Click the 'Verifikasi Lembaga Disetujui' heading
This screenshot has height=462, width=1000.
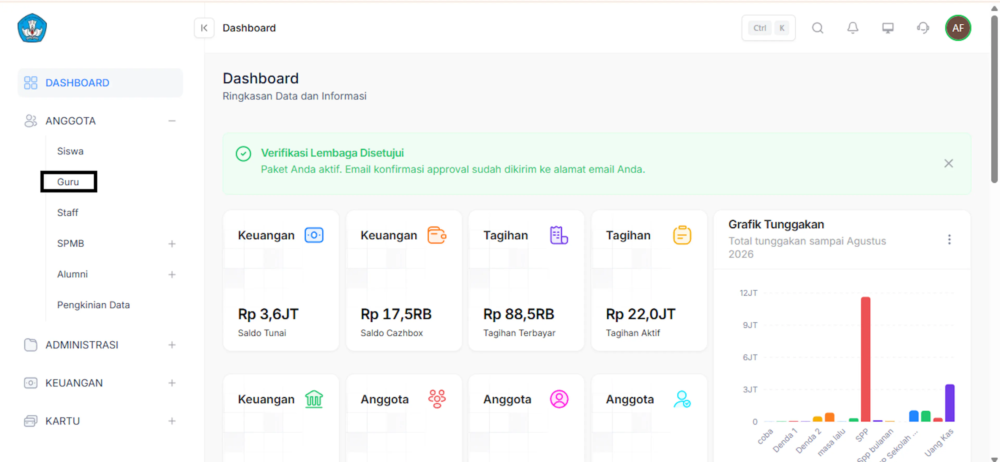point(332,153)
